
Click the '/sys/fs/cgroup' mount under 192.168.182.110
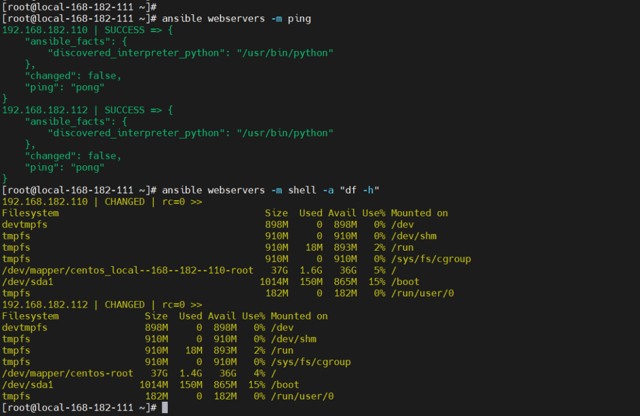[431, 259]
